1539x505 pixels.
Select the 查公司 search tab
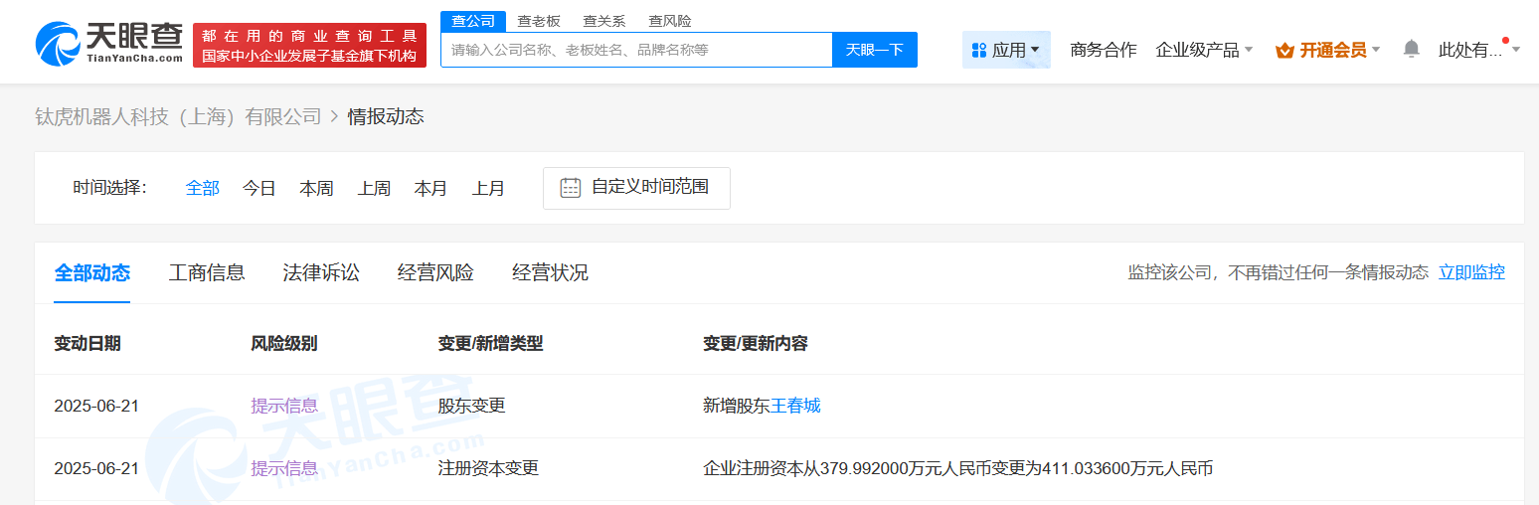tap(473, 21)
